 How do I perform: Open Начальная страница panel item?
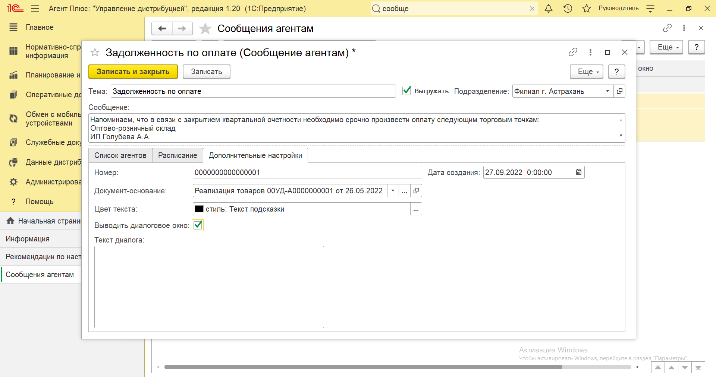point(41,221)
